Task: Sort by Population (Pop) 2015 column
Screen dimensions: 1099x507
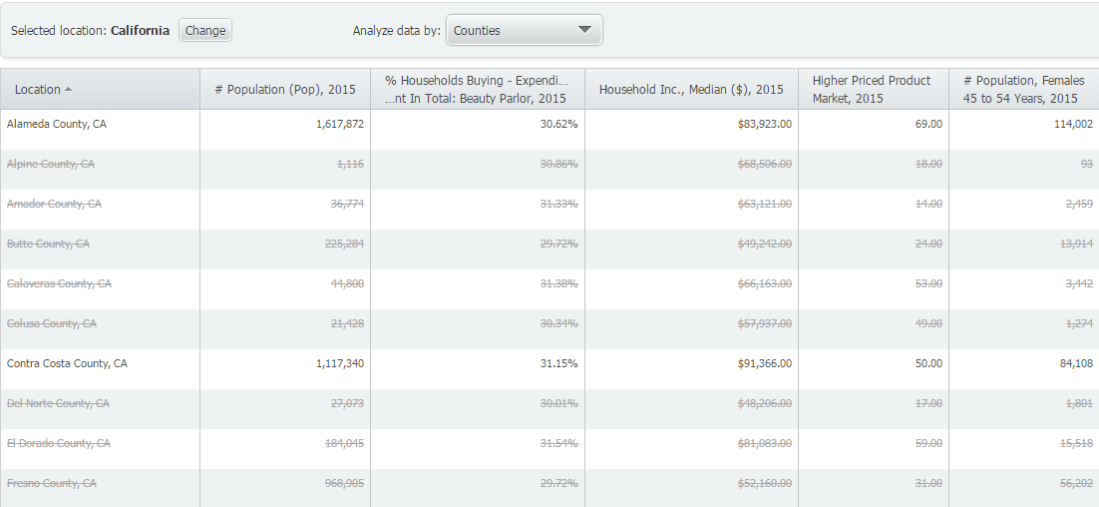Action: coord(284,90)
